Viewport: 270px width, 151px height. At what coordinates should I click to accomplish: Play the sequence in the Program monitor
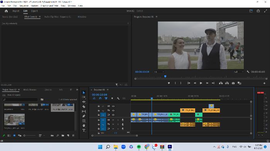pyautogui.click(x=201, y=83)
